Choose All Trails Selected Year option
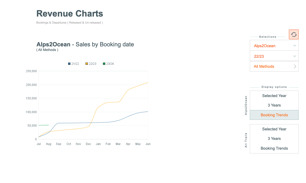Screen dimensions: 306x183 click(274, 129)
